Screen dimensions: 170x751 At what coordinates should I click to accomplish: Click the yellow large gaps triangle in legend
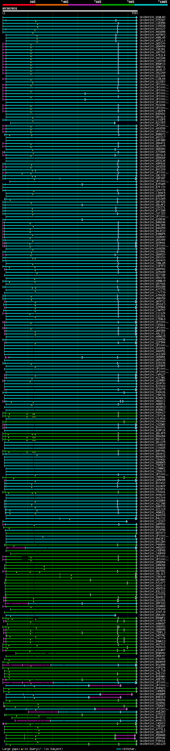[x=22, y=749]
